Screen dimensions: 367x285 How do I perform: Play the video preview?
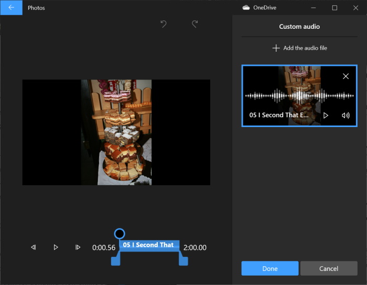[56, 247]
